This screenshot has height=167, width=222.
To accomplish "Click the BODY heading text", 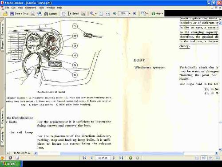I will (139, 60).
